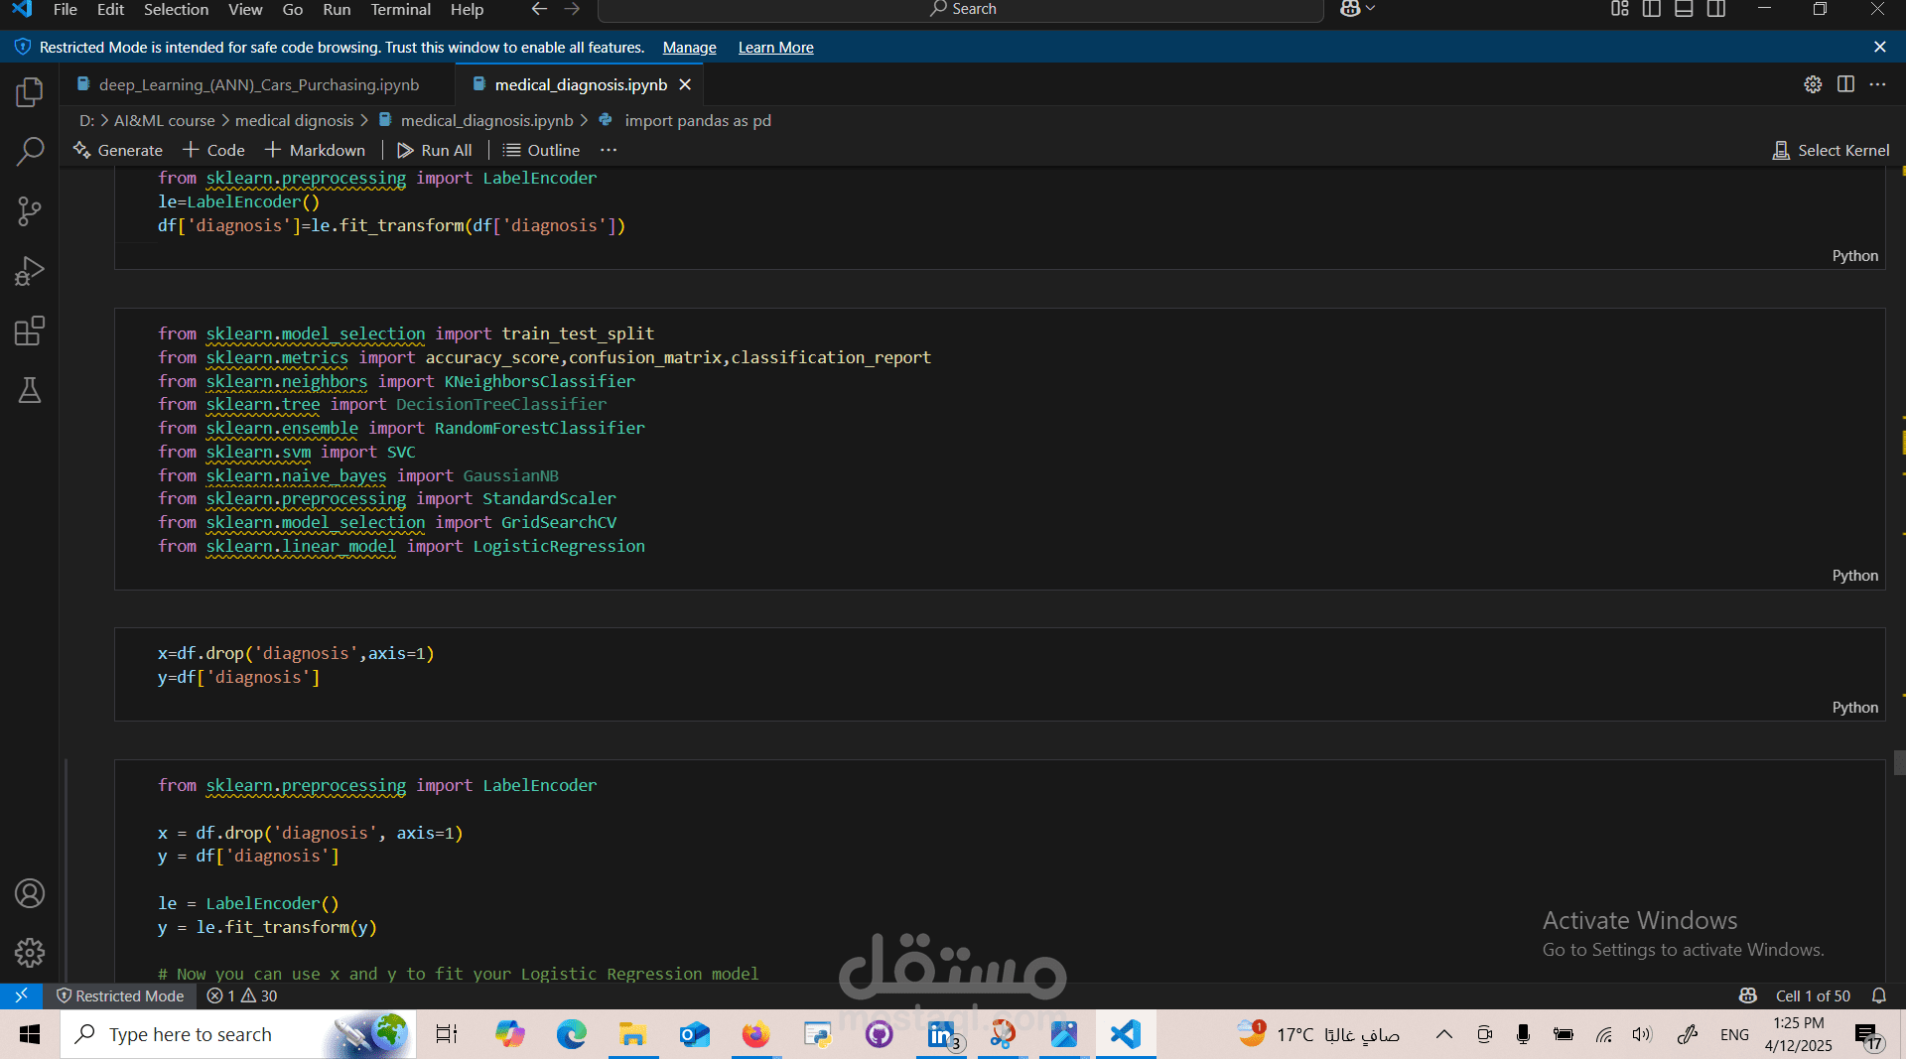Click the Learn More link
This screenshot has height=1059, width=1906.
775,47
